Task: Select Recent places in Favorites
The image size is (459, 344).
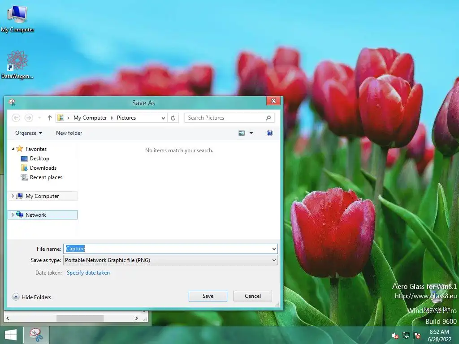Action: pyautogui.click(x=46, y=177)
